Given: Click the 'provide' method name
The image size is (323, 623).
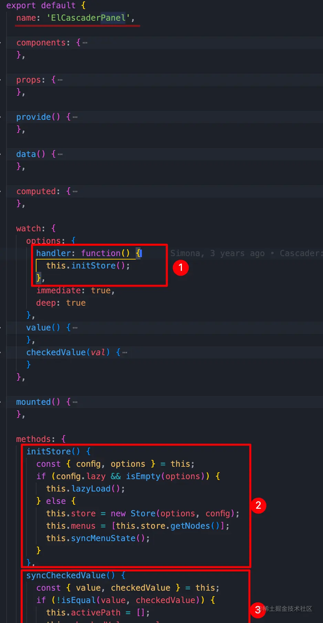Looking at the screenshot, I should point(33,117).
